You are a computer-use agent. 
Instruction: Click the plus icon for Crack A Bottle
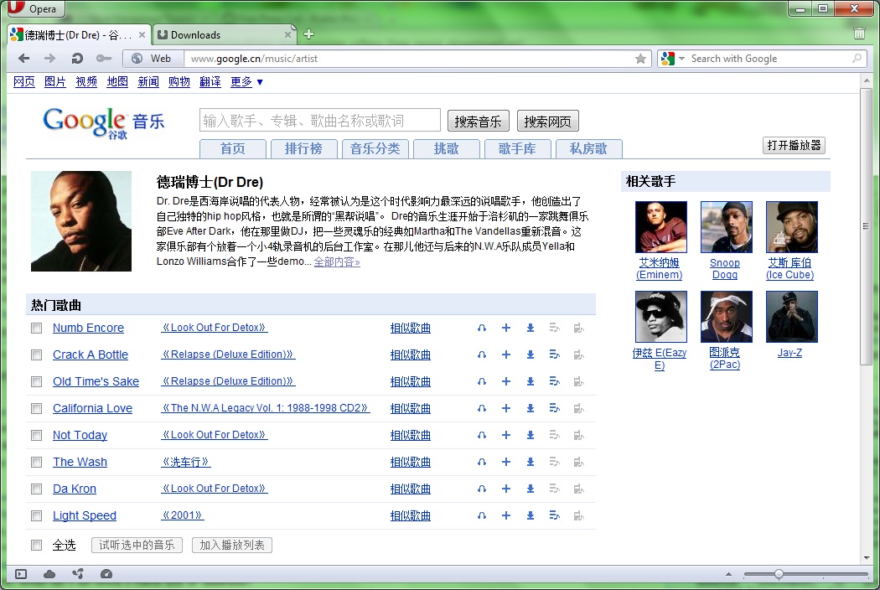pyautogui.click(x=506, y=355)
